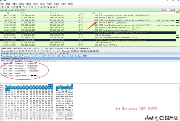Expand Transmission Control Protocol row
Screen dimensions: 180x121
pos(90,56)
